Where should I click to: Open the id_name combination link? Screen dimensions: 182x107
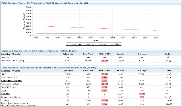(x=11, y=97)
